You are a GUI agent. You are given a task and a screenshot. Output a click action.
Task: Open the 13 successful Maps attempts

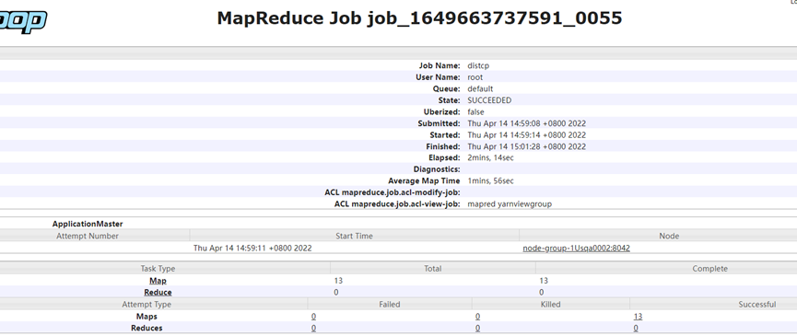click(x=638, y=316)
